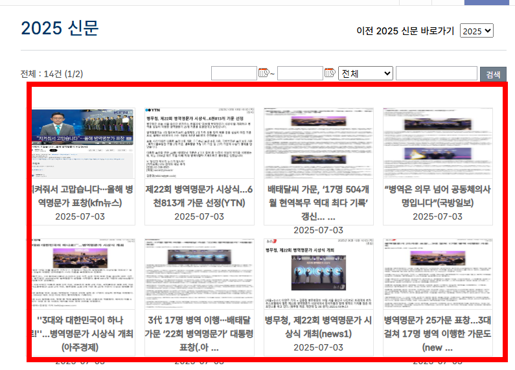The image size is (515, 370).
Task: Click the 2025-07-03 date under kfn뉴스 article
Action: pyautogui.click(x=80, y=216)
